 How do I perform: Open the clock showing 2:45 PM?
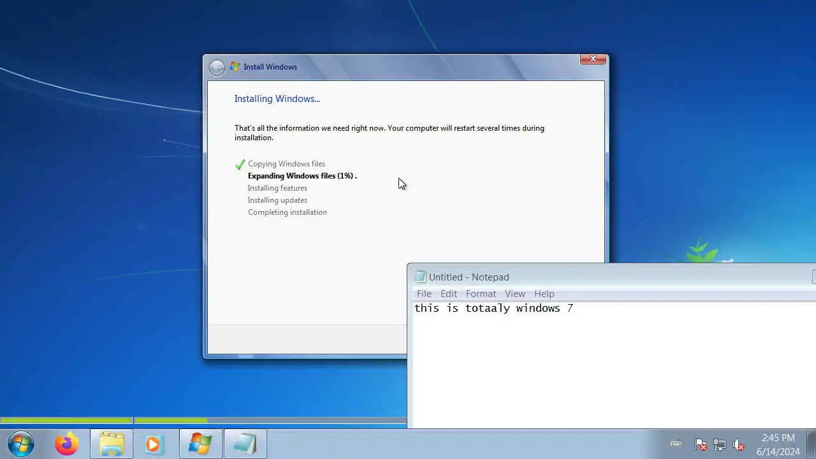(778, 444)
